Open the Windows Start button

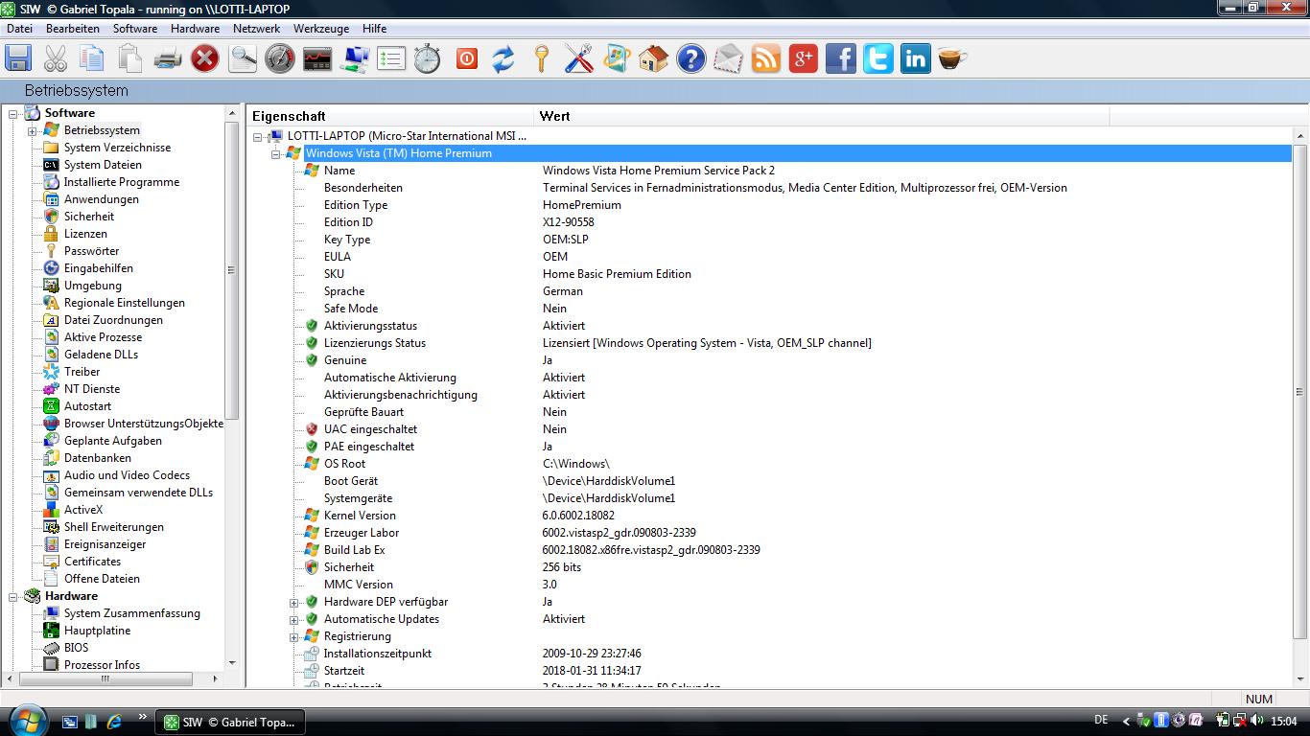click(27, 720)
